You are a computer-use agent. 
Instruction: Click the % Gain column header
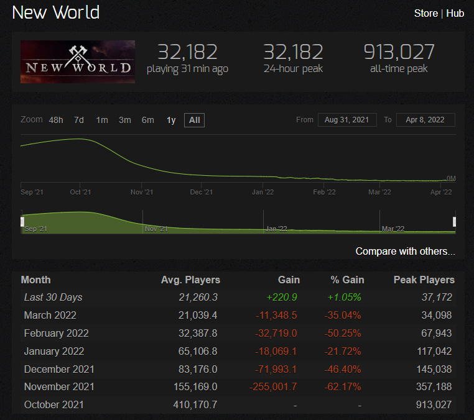click(347, 280)
